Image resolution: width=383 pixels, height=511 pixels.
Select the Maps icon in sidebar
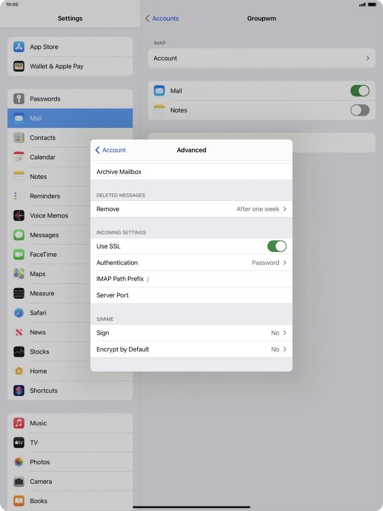pyautogui.click(x=19, y=274)
